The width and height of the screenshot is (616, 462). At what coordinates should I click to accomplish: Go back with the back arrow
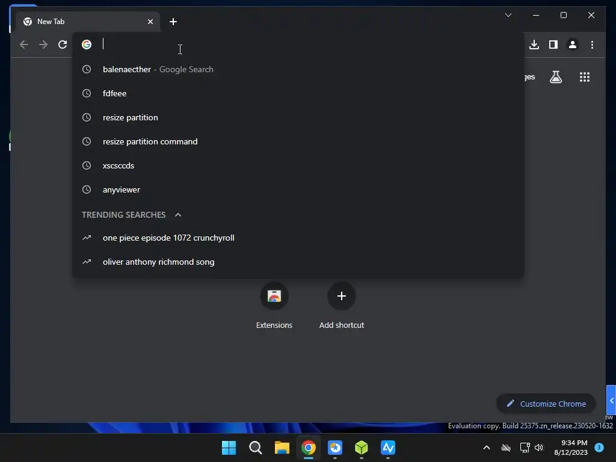(24, 45)
